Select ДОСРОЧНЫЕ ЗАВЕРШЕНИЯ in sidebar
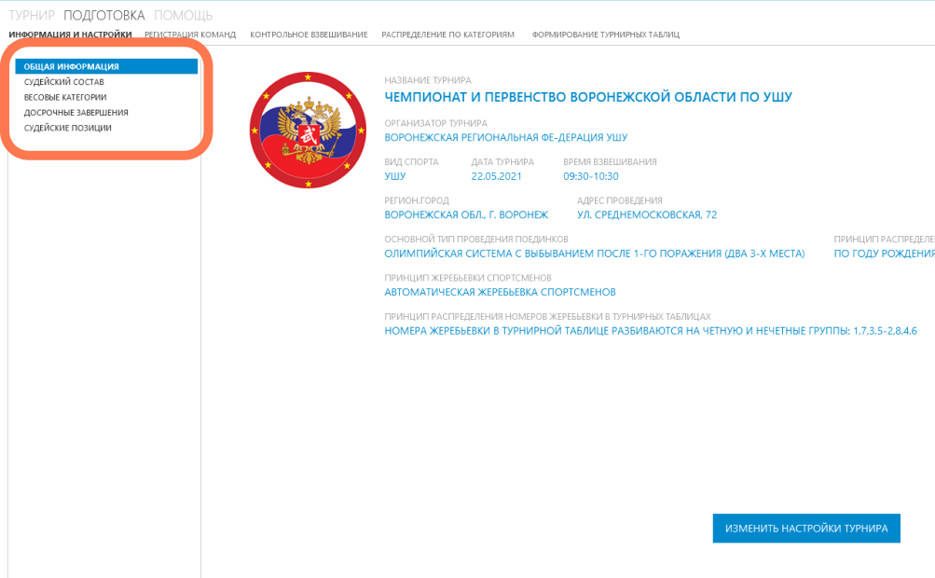This screenshot has width=935, height=578. coord(76,113)
